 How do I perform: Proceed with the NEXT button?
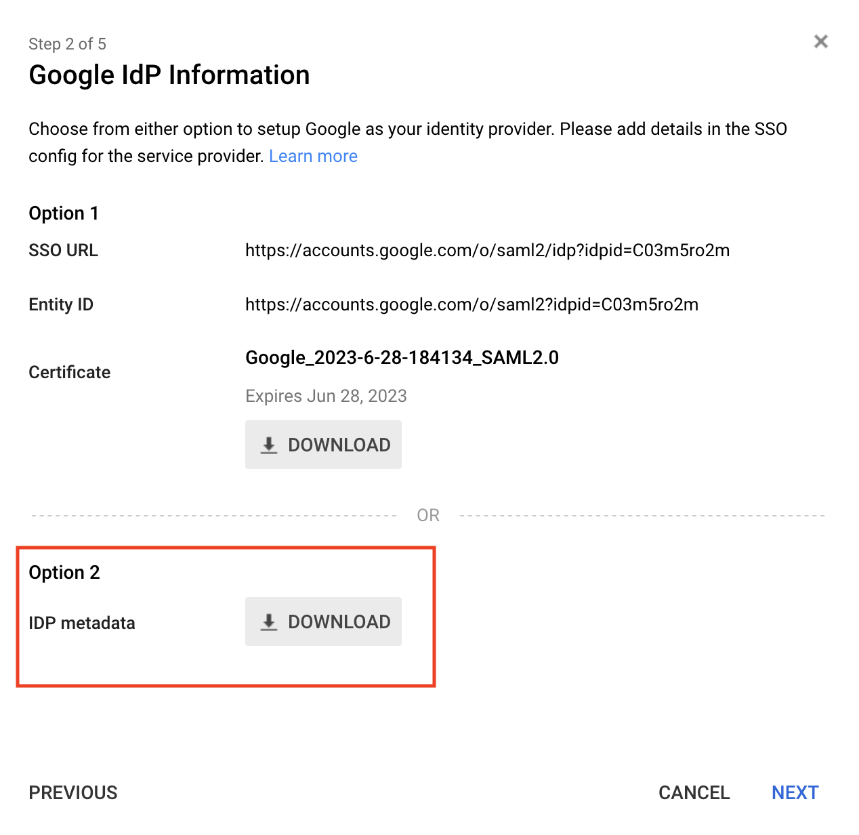point(795,792)
